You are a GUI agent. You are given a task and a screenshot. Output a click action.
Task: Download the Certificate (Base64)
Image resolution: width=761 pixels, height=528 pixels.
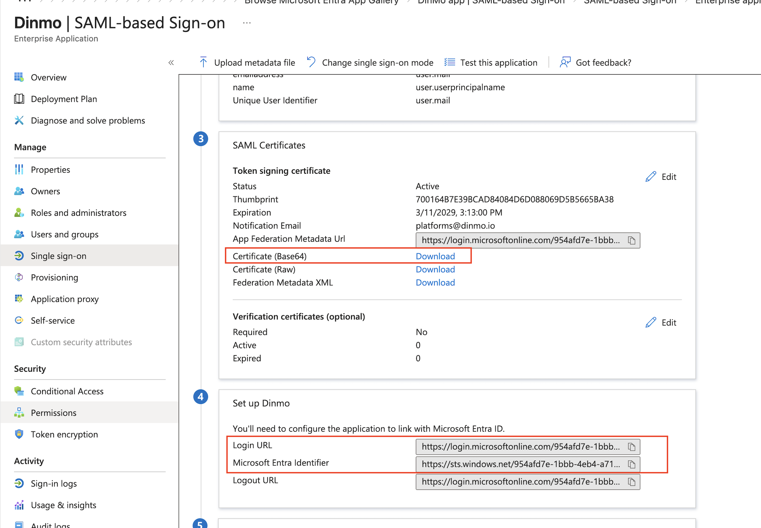click(x=435, y=256)
